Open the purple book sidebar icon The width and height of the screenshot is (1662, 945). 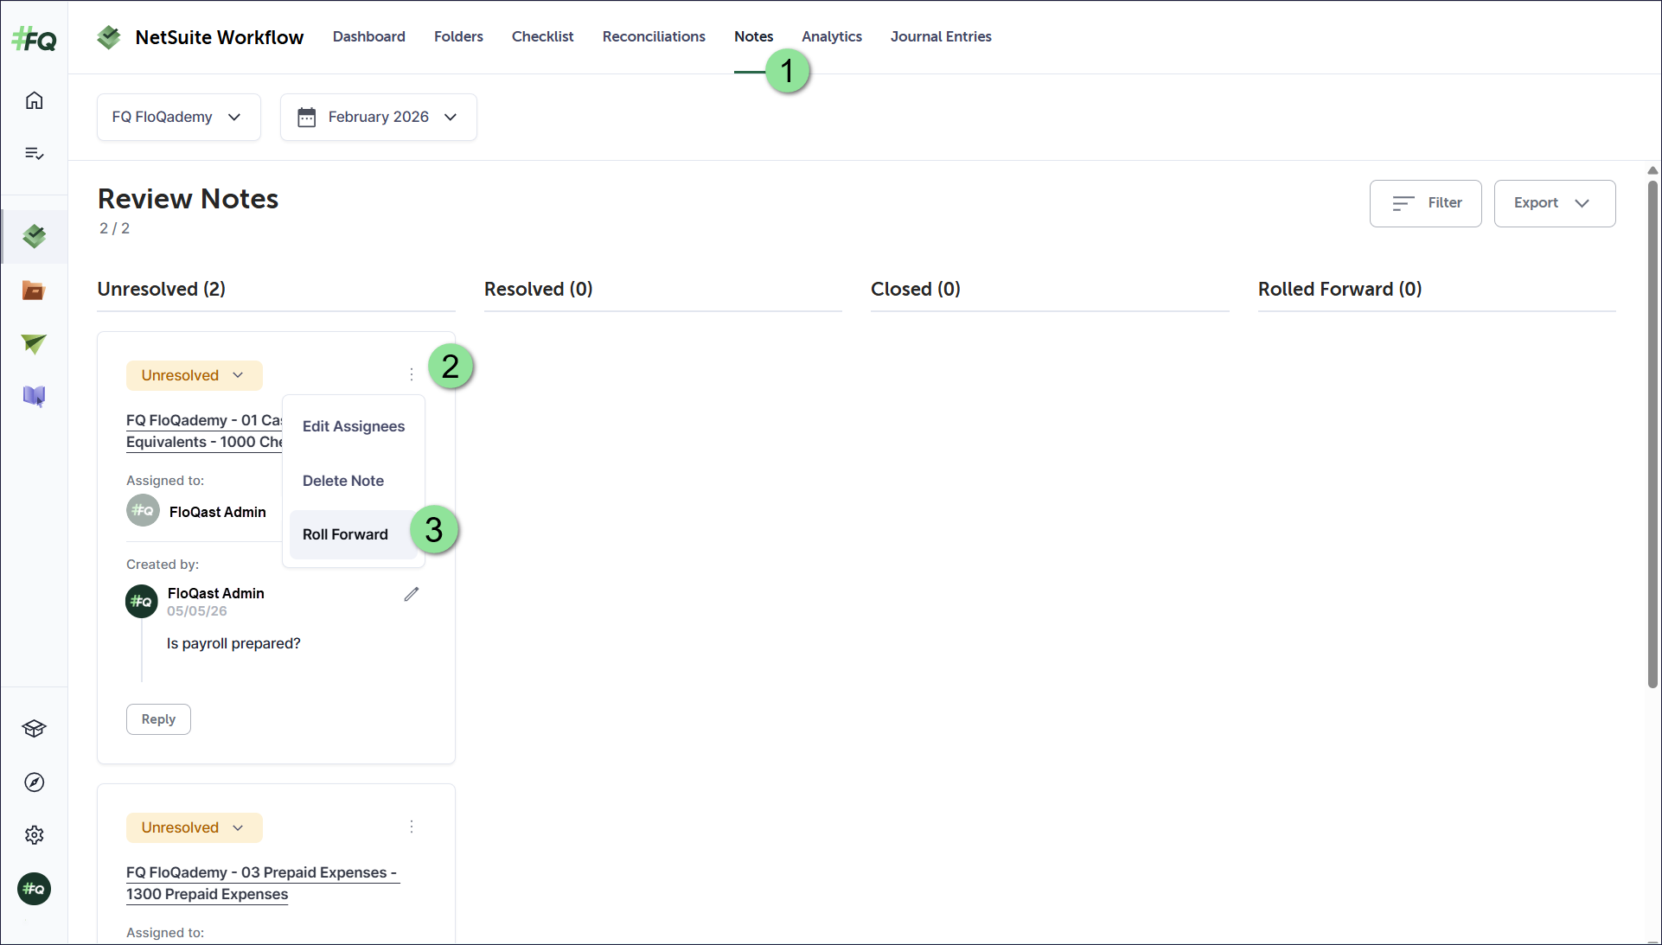click(x=34, y=396)
